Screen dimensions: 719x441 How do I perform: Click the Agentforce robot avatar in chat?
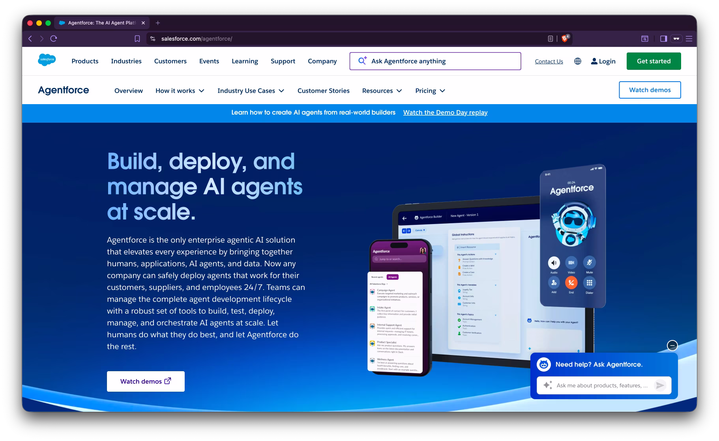544,364
